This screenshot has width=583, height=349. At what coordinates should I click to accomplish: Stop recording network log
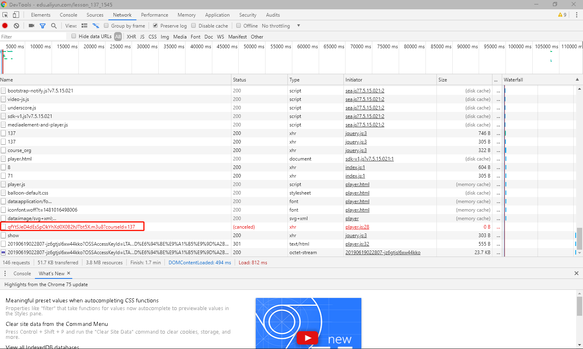pyautogui.click(x=5, y=26)
